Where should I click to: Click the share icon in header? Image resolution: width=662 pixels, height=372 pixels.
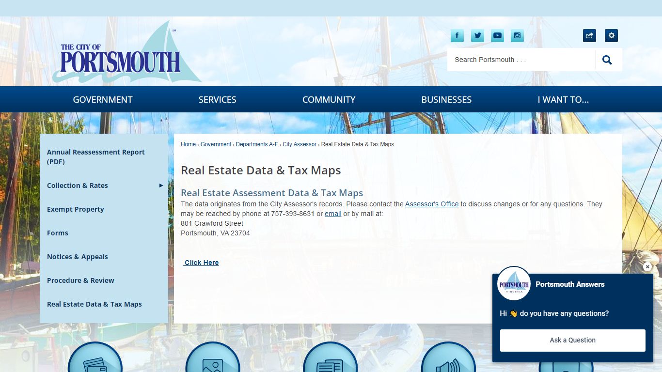click(x=589, y=35)
